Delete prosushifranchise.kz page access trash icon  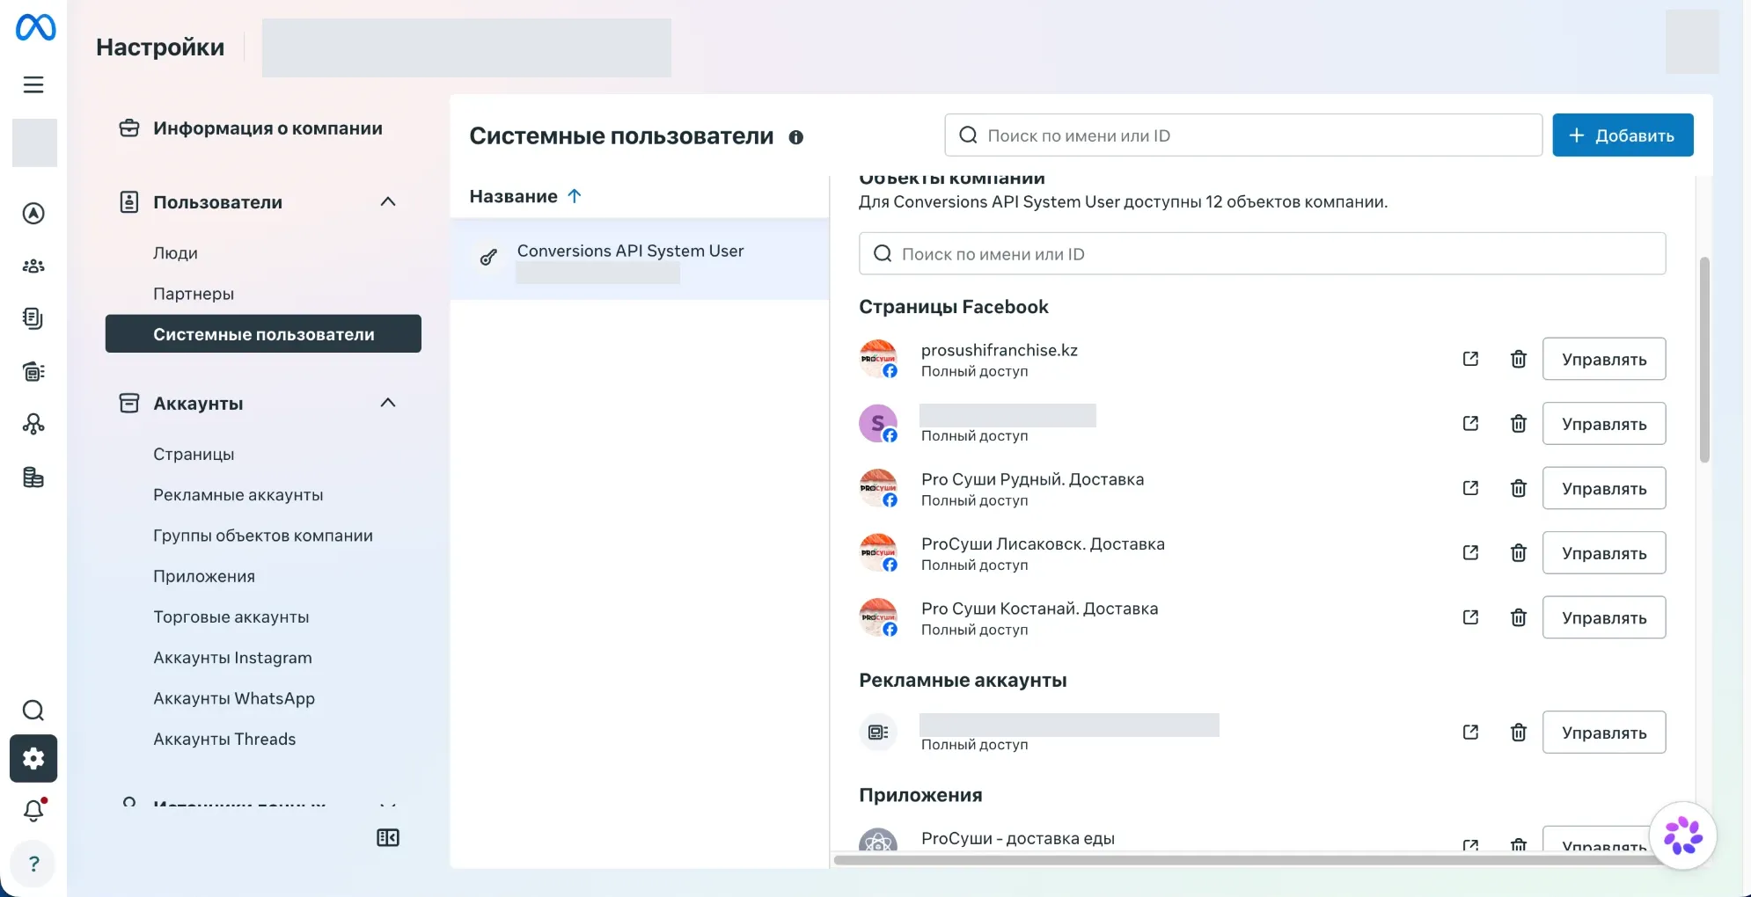(1519, 359)
